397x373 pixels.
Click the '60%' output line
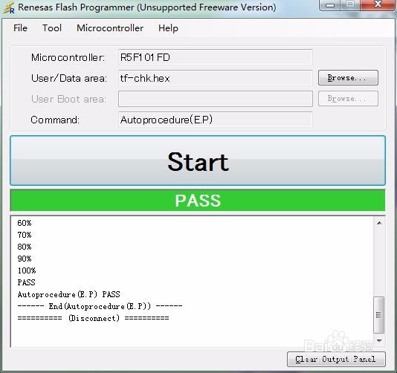point(25,223)
